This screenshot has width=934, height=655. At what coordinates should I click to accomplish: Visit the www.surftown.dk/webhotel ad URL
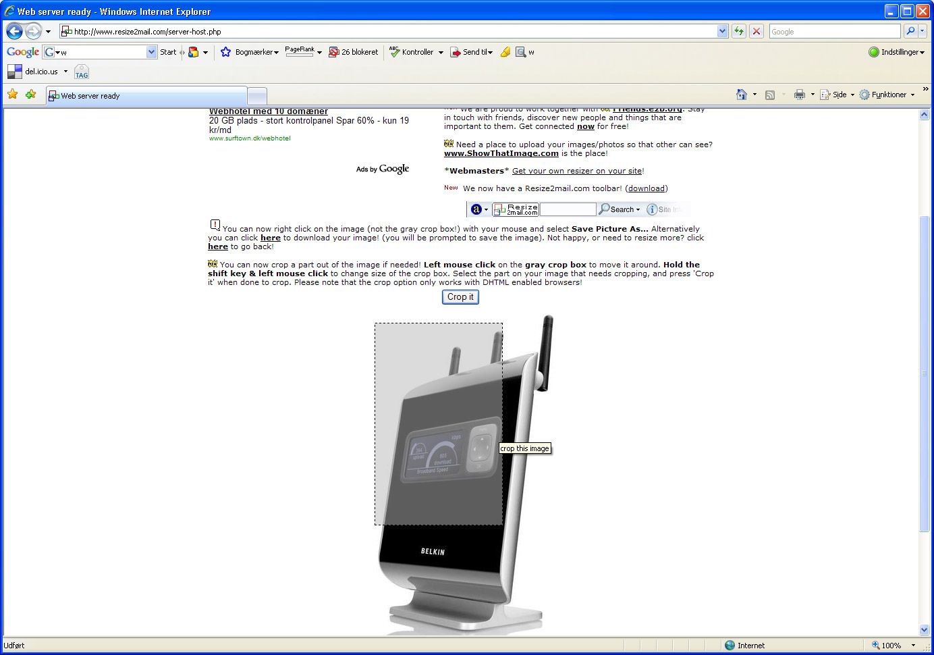tap(250, 138)
